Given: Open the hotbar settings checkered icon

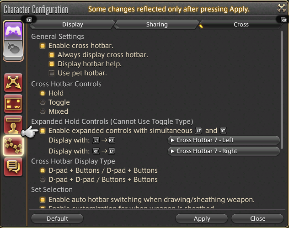Looking at the screenshot, I should pyautogui.click(x=13, y=146).
